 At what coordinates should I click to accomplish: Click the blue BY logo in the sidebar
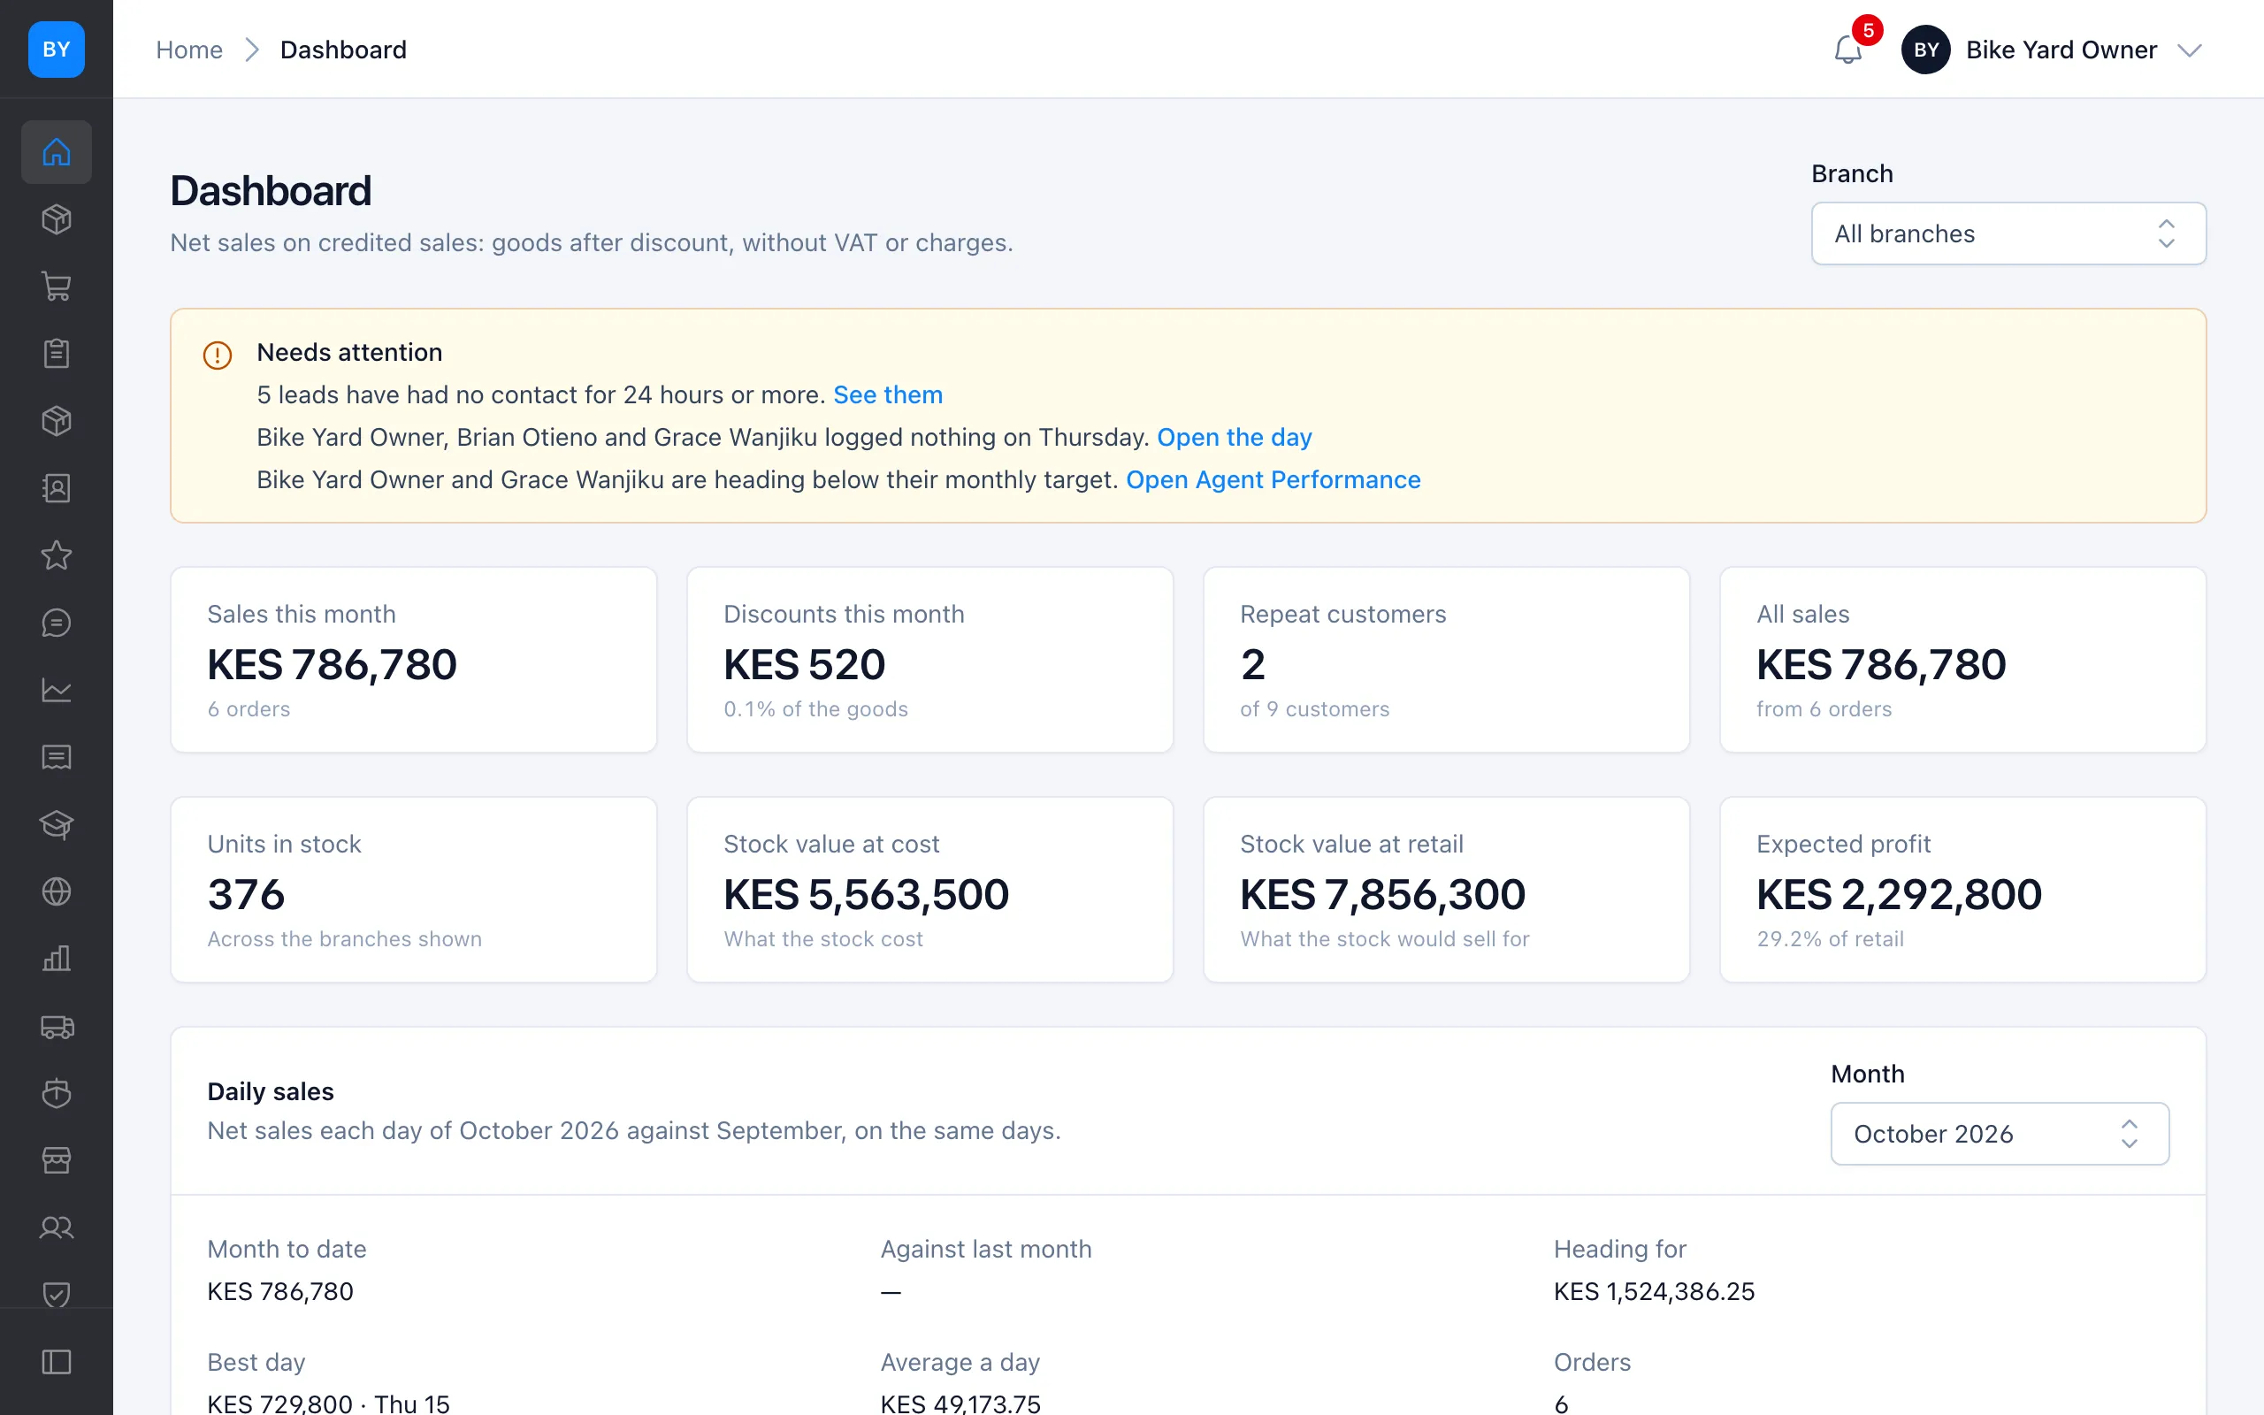(x=56, y=50)
